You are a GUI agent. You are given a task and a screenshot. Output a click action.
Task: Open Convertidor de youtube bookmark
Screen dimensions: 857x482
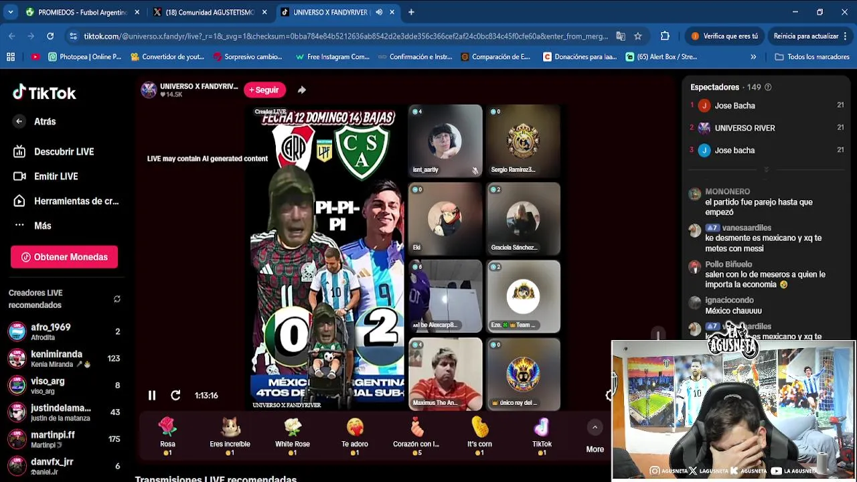tap(167, 57)
